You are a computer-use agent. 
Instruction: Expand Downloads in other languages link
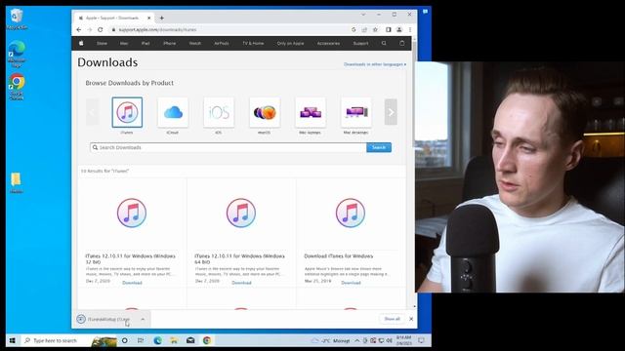[375, 64]
